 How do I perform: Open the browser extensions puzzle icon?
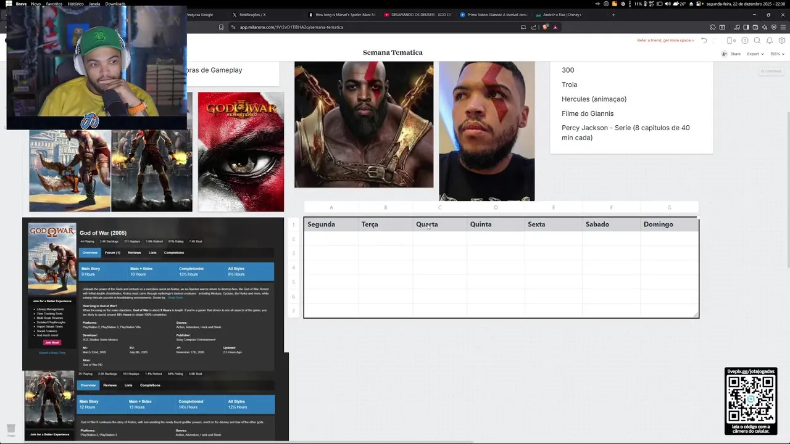point(713,27)
